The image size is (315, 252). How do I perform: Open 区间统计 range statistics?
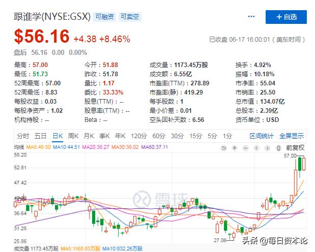262,136
